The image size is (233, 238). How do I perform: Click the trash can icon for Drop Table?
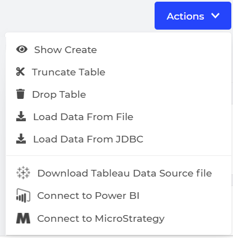[x=20, y=94]
